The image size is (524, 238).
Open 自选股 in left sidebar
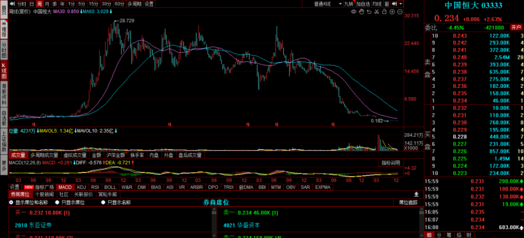(4, 118)
